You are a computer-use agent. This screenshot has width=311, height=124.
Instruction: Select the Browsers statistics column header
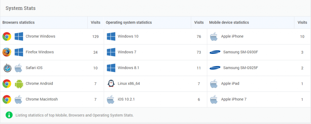(x=19, y=22)
